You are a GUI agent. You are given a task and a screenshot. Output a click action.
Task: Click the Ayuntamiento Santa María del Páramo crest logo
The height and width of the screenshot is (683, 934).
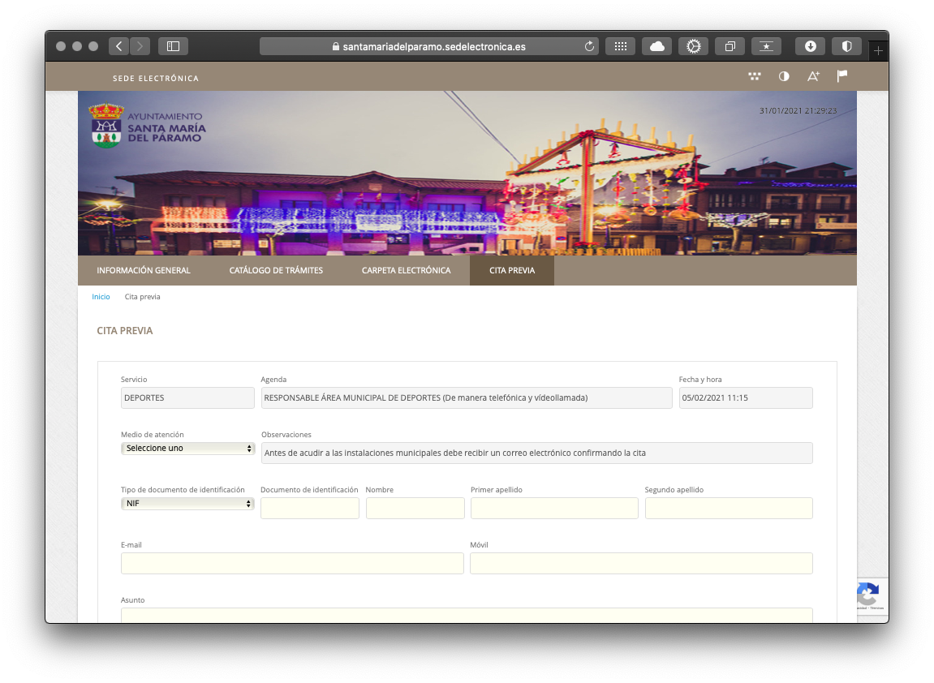pos(147,126)
